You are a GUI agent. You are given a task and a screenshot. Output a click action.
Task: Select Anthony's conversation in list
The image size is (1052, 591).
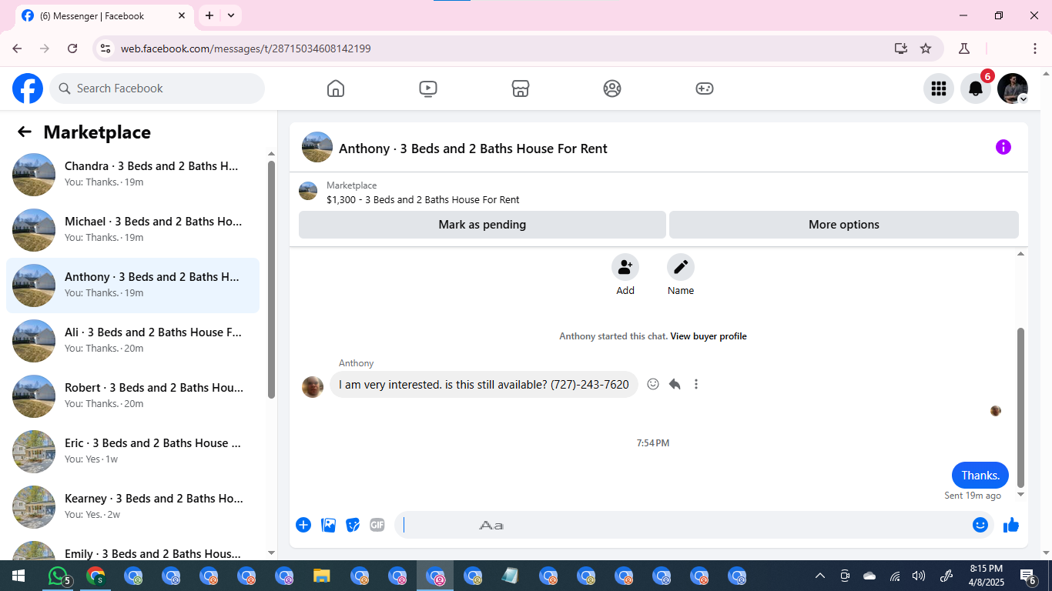tap(132, 285)
